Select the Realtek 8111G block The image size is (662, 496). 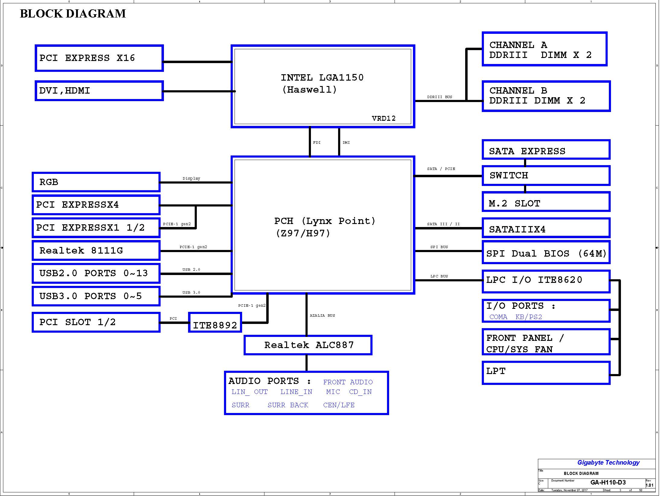pyautogui.click(x=96, y=251)
